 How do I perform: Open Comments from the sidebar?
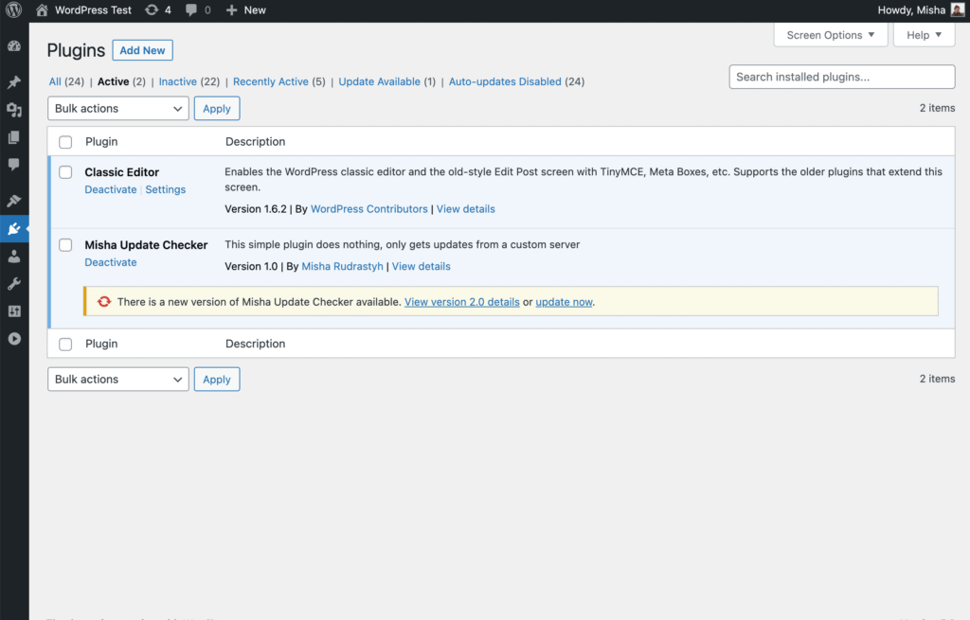click(x=14, y=165)
